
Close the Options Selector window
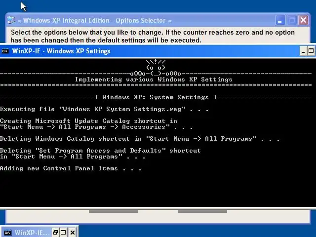click(304, 20)
